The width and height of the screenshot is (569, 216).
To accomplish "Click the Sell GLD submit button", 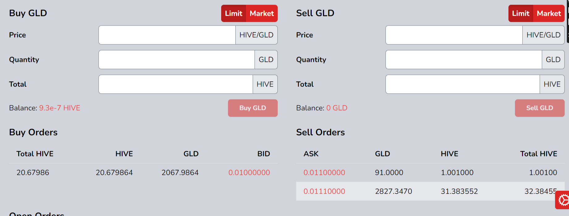I will pos(540,108).
